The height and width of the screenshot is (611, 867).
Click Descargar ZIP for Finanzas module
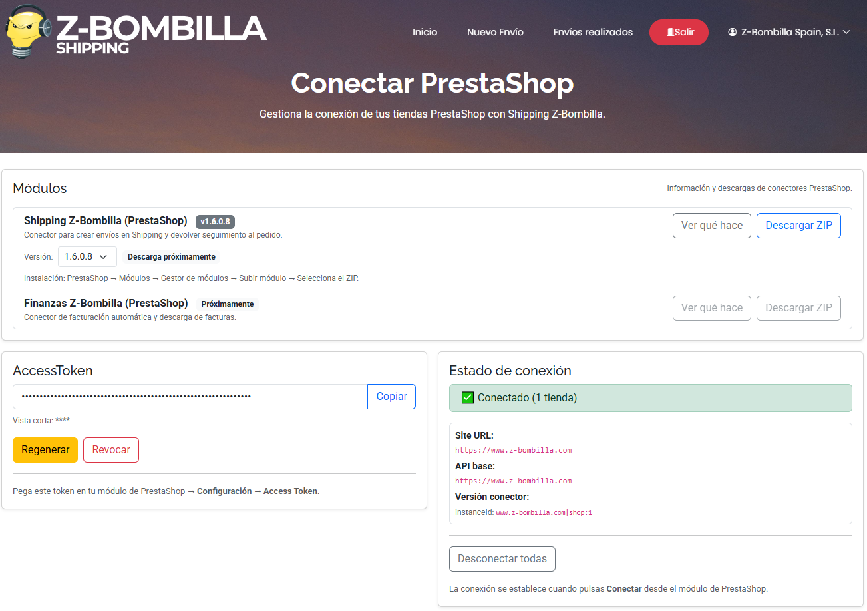point(798,308)
